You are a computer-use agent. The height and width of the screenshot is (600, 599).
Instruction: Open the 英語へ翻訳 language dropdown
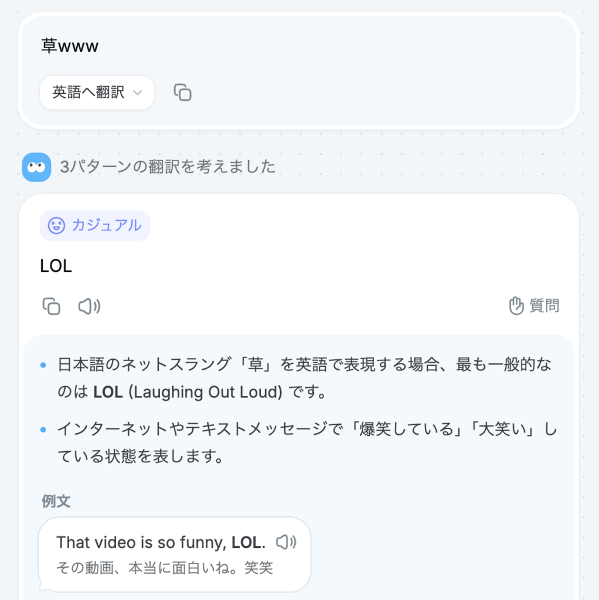pos(97,93)
